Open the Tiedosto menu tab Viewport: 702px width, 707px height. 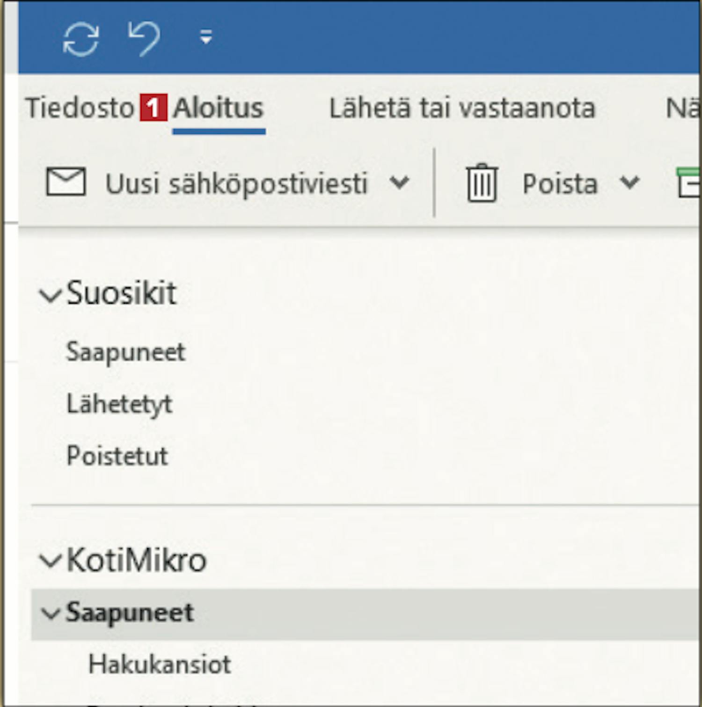[x=80, y=108]
